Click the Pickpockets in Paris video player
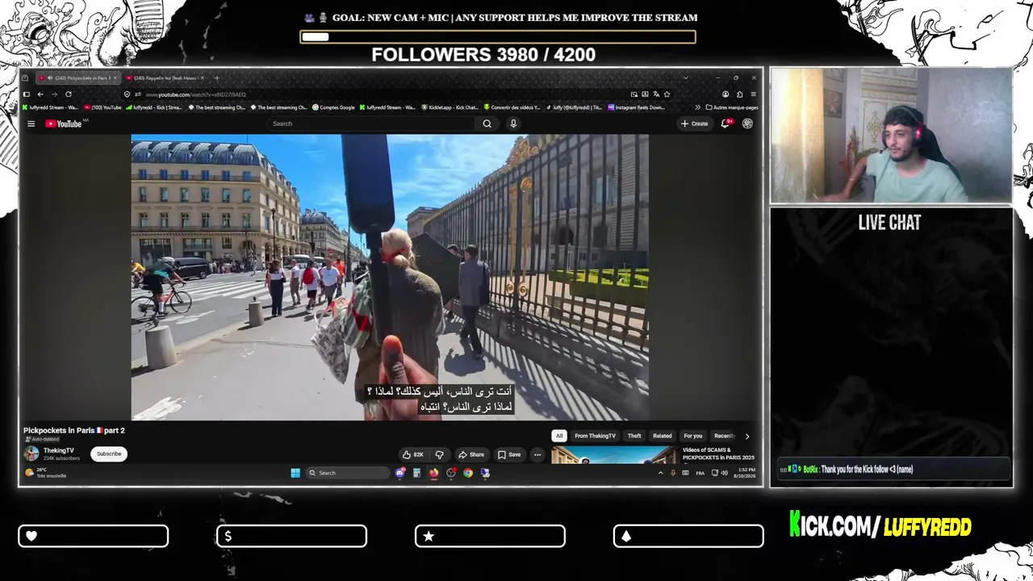Screen dimensions: 1033x581 (x=390, y=277)
